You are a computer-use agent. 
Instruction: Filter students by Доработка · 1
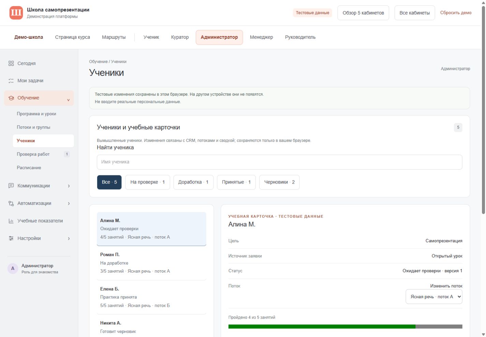(x=193, y=182)
